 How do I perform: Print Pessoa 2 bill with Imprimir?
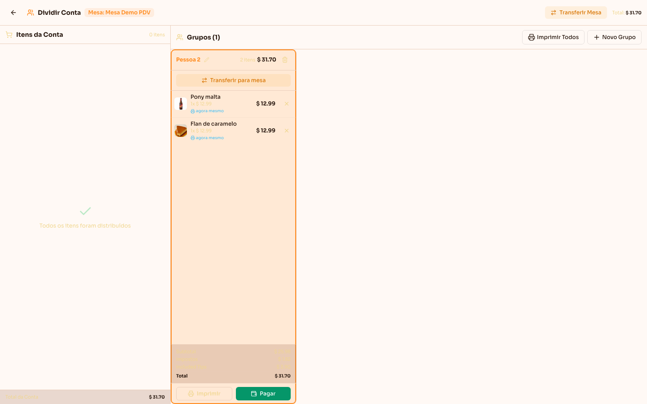[204, 394]
